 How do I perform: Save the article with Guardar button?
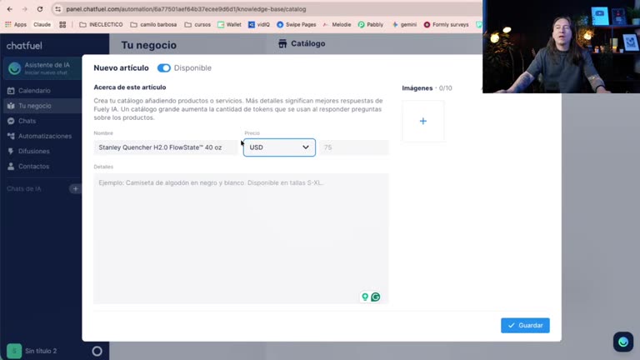(525, 325)
